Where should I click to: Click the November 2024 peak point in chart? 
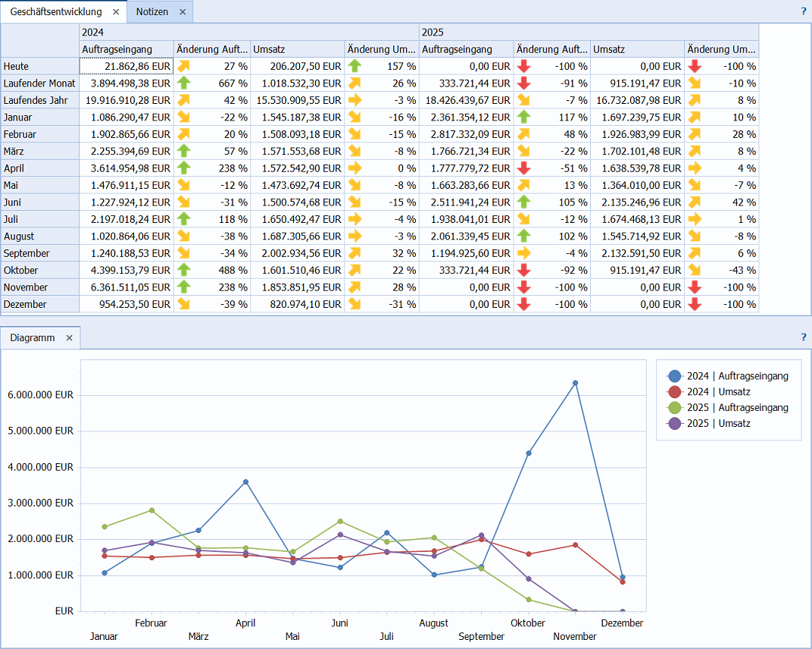576,383
